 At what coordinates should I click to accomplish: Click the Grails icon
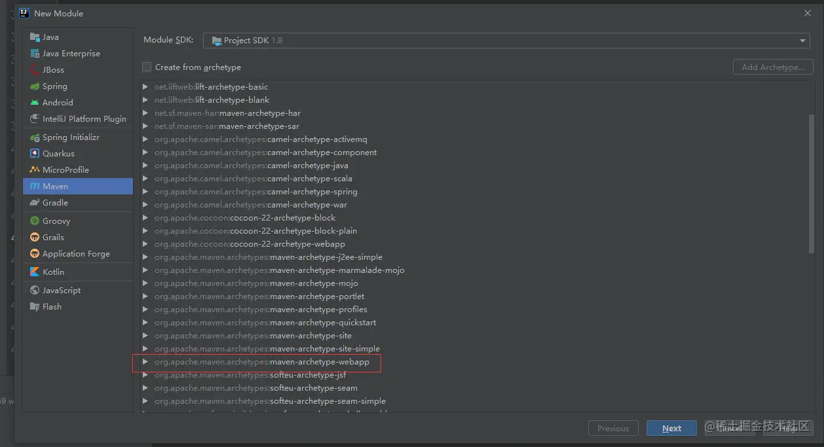click(35, 238)
